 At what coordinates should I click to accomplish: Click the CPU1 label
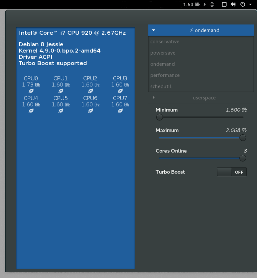click(61, 78)
